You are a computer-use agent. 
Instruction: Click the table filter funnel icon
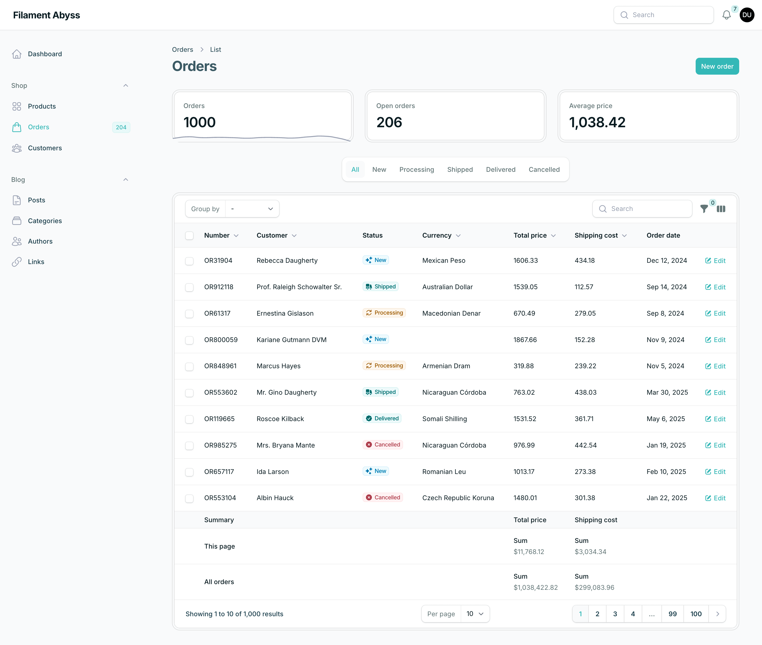coord(704,209)
